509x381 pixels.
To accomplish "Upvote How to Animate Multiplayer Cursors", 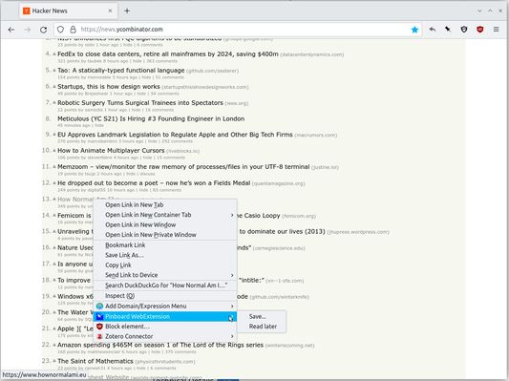I will pos(54,151).
